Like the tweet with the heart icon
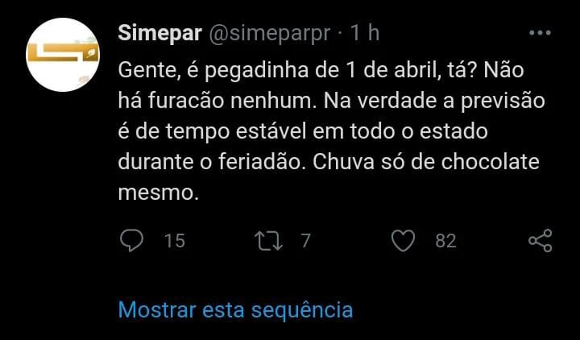 click(x=402, y=240)
